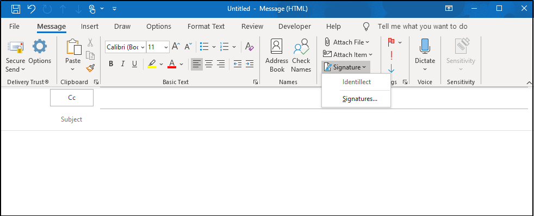
Task: Click Check Names
Action: (301, 55)
